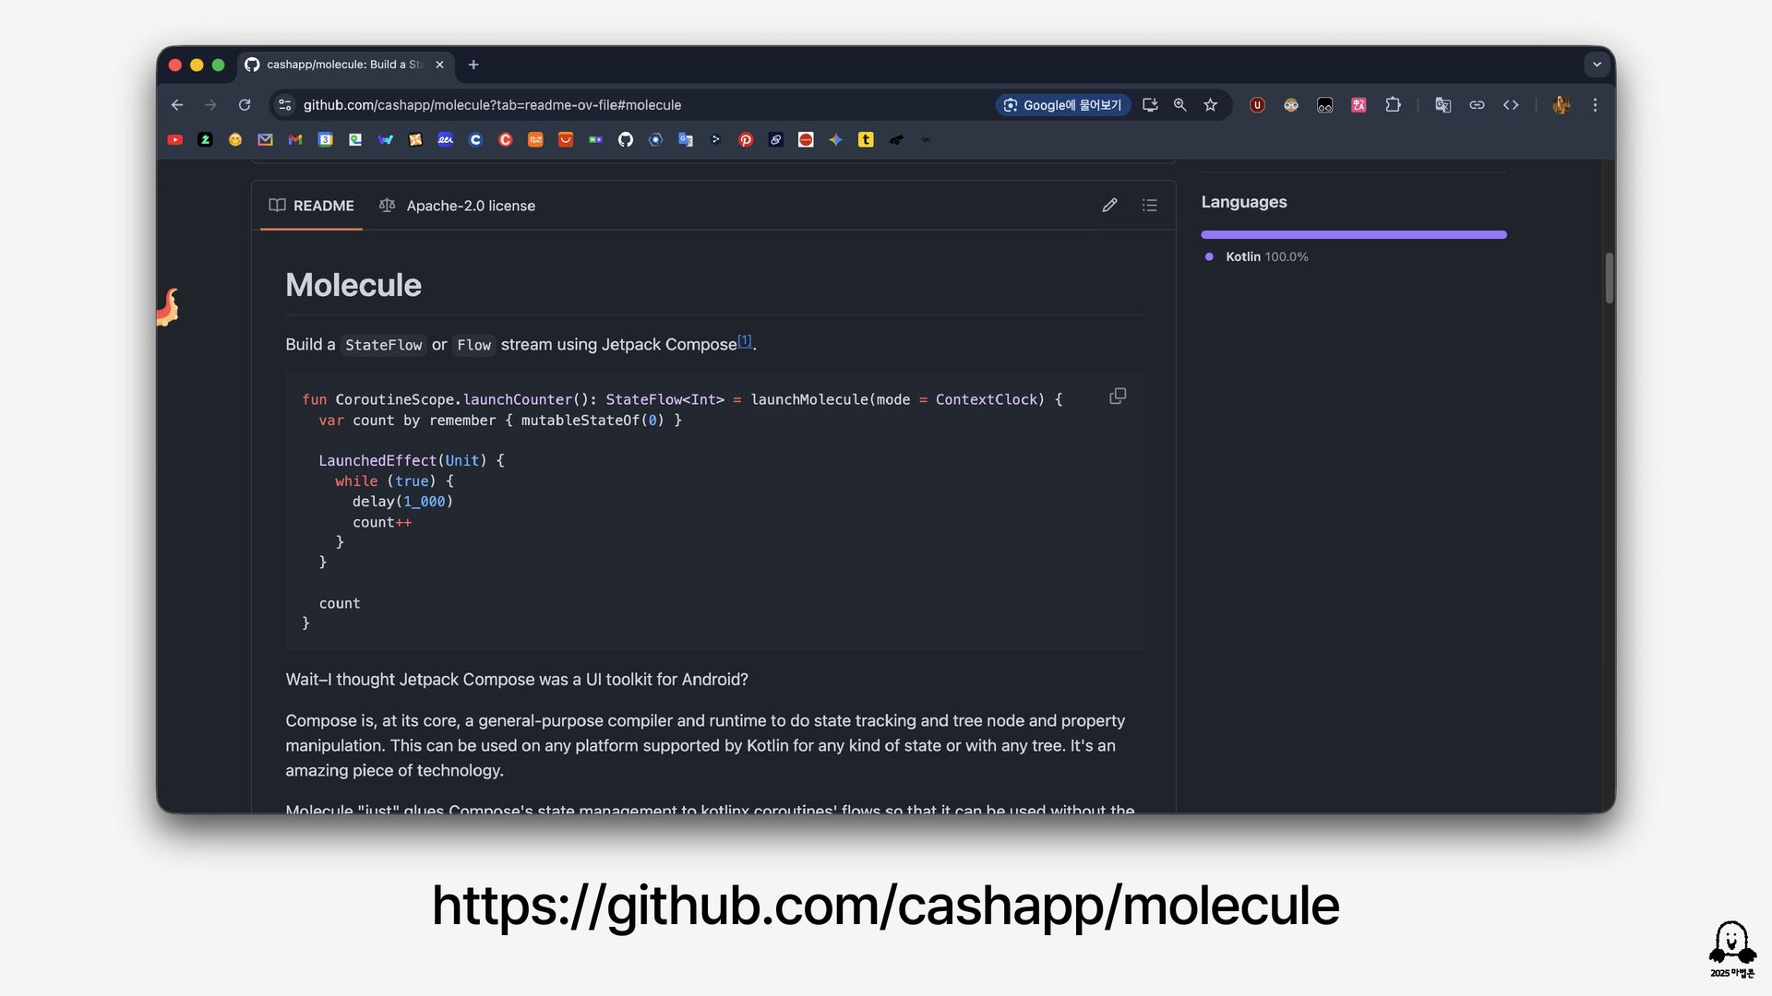The width and height of the screenshot is (1772, 996).
Task: Open the README outline list icon
Action: click(1149, 206)
